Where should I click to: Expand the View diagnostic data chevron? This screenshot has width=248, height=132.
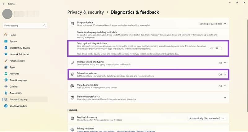tap(225, 86)
